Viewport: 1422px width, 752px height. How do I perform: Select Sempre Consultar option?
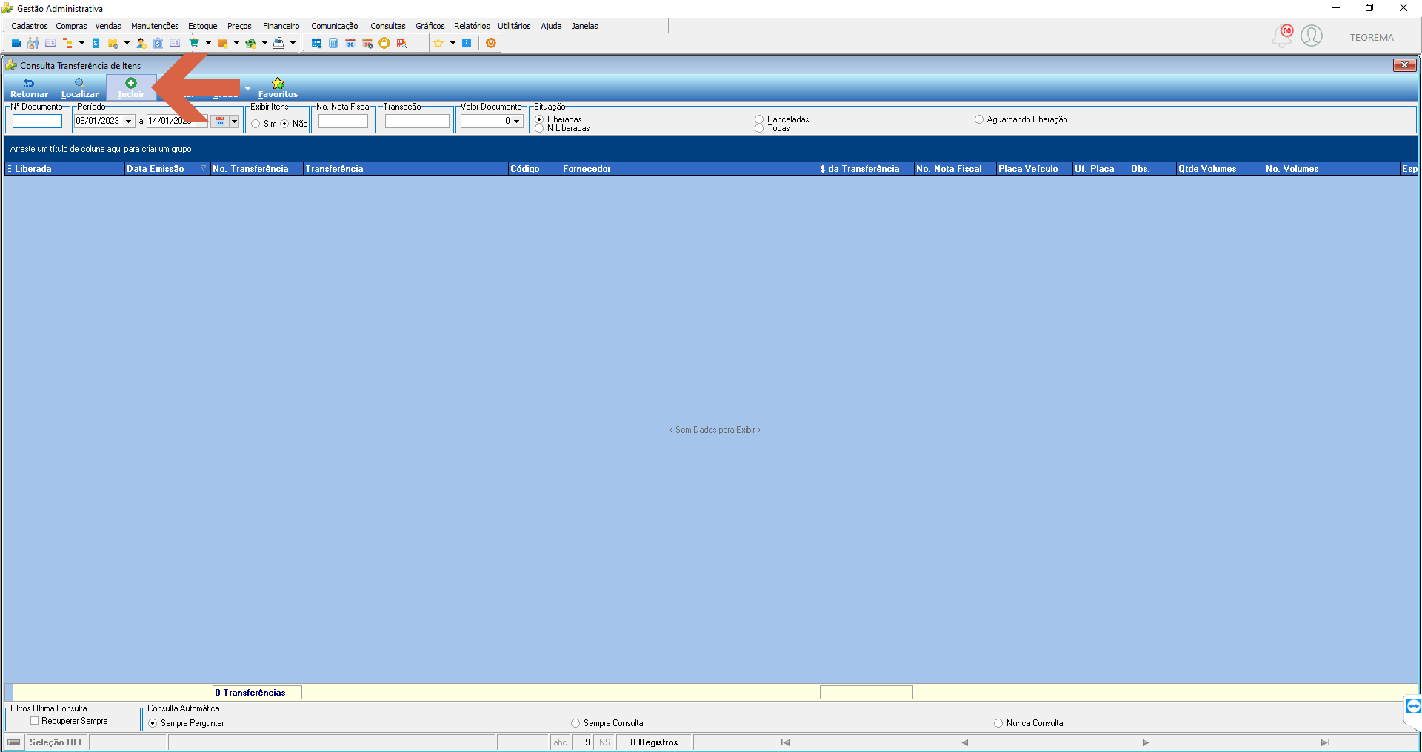pyautogui.click(x=575, y=723)
